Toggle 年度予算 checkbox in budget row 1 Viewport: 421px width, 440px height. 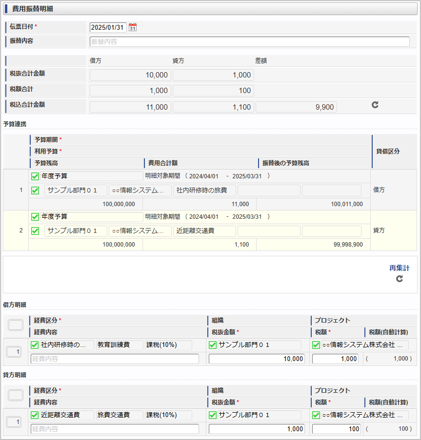coord(35,176)
